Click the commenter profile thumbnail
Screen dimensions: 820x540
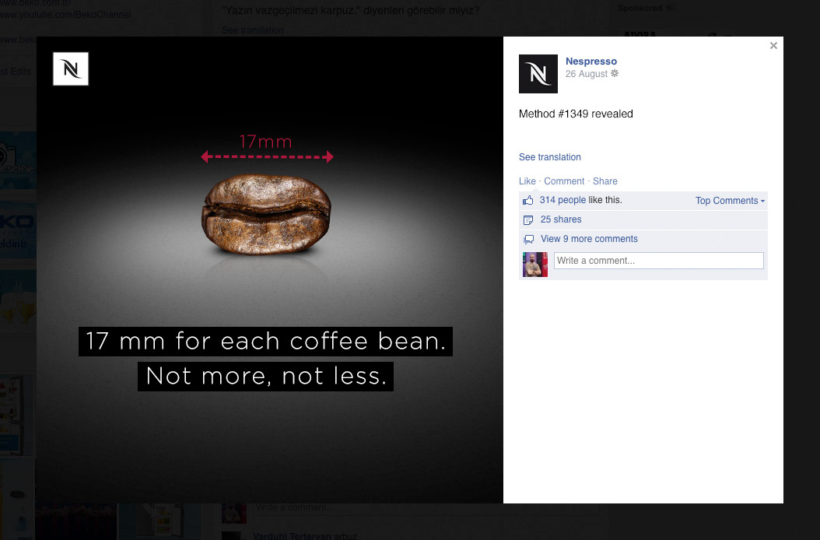(x=535, y=265)
